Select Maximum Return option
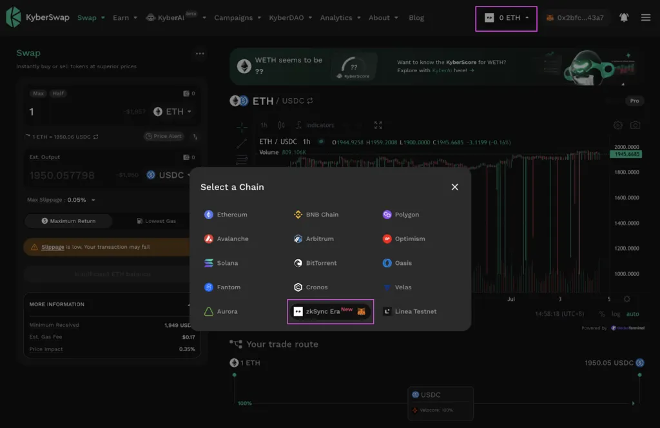This screenshot has width=660, height=428. (x=68, y=221)
